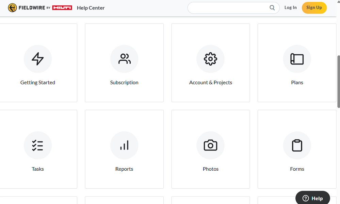This screenshot has width=340, height=204.
Task: Click the Log In link
Action: click(x=291, y=7)
